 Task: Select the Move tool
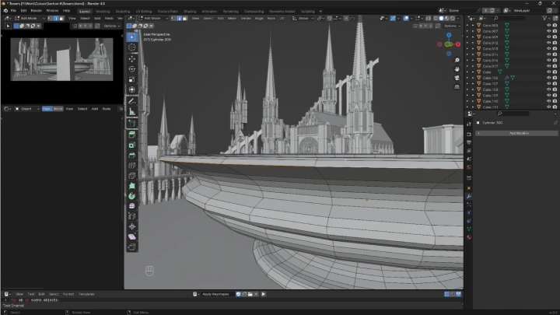(x=131, y=58)
